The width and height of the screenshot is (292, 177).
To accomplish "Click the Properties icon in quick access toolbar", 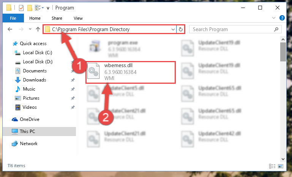I will 21,8.
